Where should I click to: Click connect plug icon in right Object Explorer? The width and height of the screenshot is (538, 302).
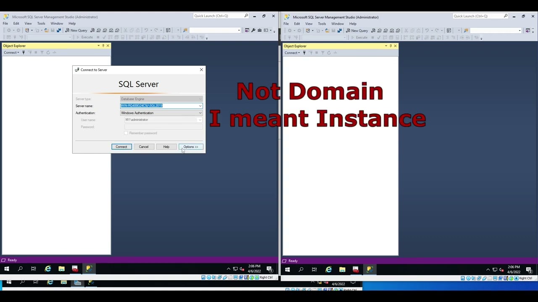(x=304, y=53)
